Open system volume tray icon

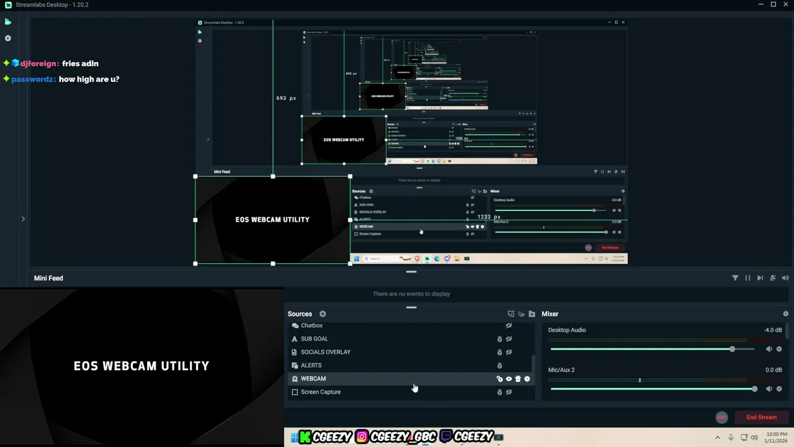(754, 437)
